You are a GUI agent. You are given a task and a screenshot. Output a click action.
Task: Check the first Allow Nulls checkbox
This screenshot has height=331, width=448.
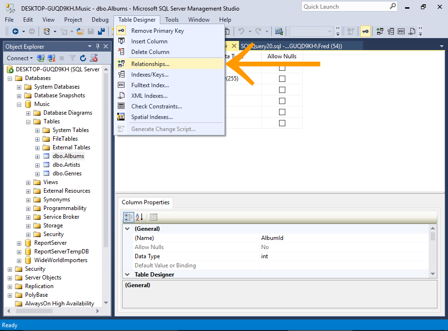point(281,69)
